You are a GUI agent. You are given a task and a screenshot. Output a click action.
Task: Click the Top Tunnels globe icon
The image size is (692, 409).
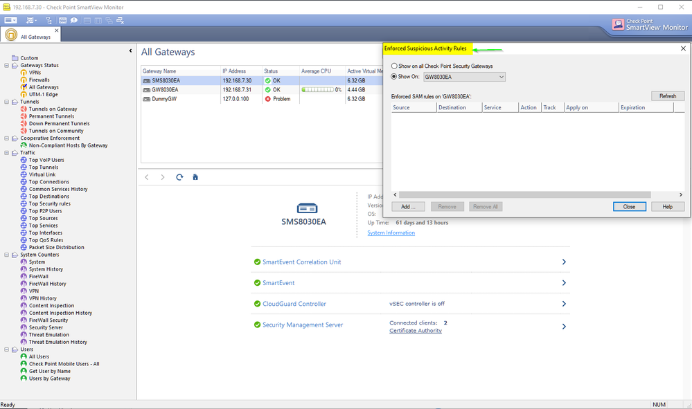[x=24, y=167]
